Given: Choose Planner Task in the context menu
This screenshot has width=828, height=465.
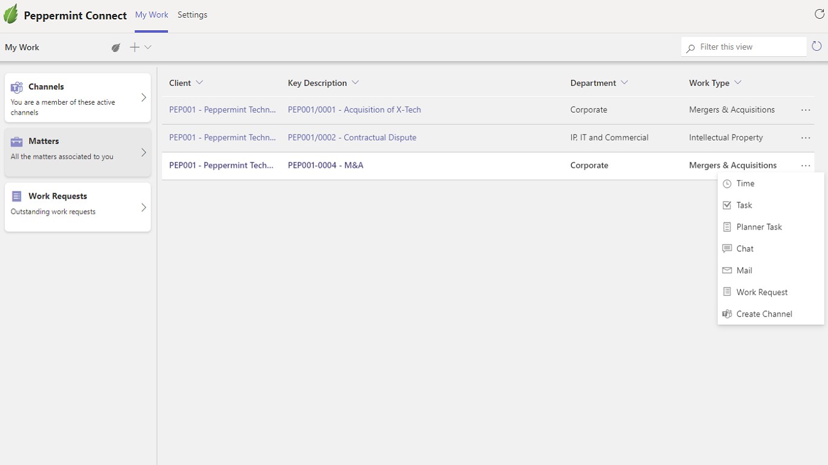Looking at the screenshot, I should click(x=759, y=227).
